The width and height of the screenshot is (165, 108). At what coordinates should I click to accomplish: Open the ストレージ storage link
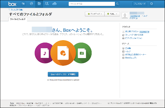pos(134,35)
